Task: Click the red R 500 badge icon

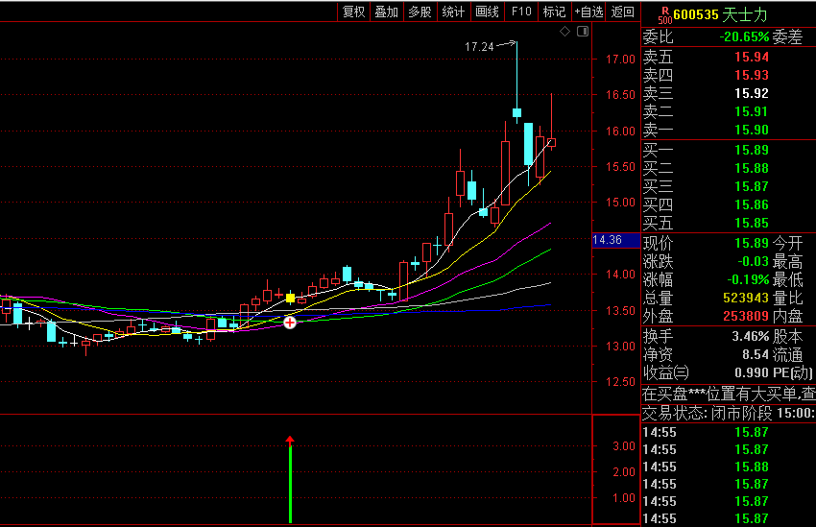Action: pos(664,15)
